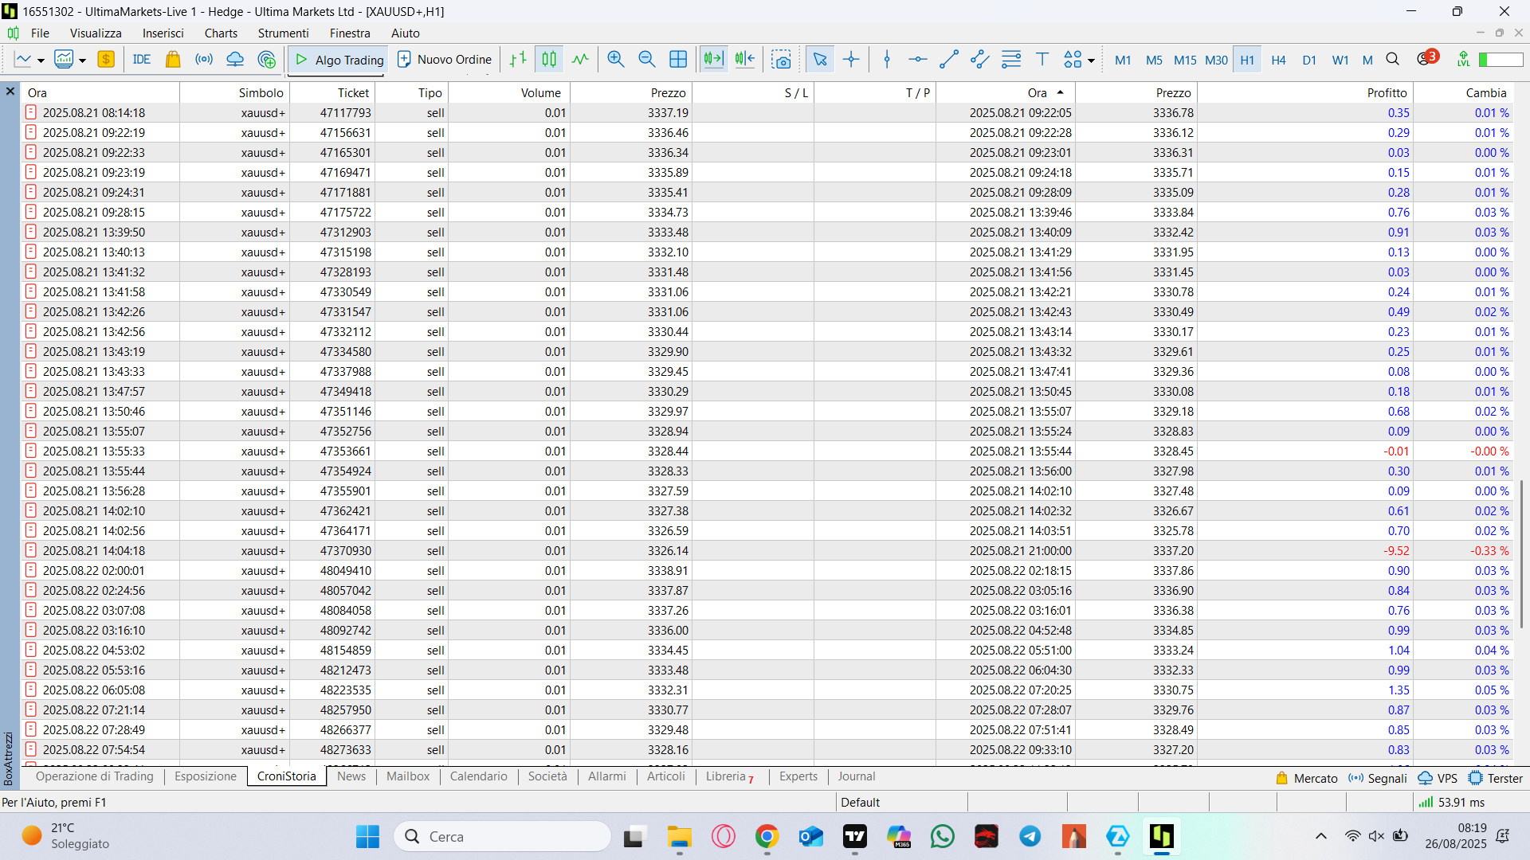Open the Nuovo Ordine dialog
Viewport: 1530px width, 860px height.
[x=445, y=60]
